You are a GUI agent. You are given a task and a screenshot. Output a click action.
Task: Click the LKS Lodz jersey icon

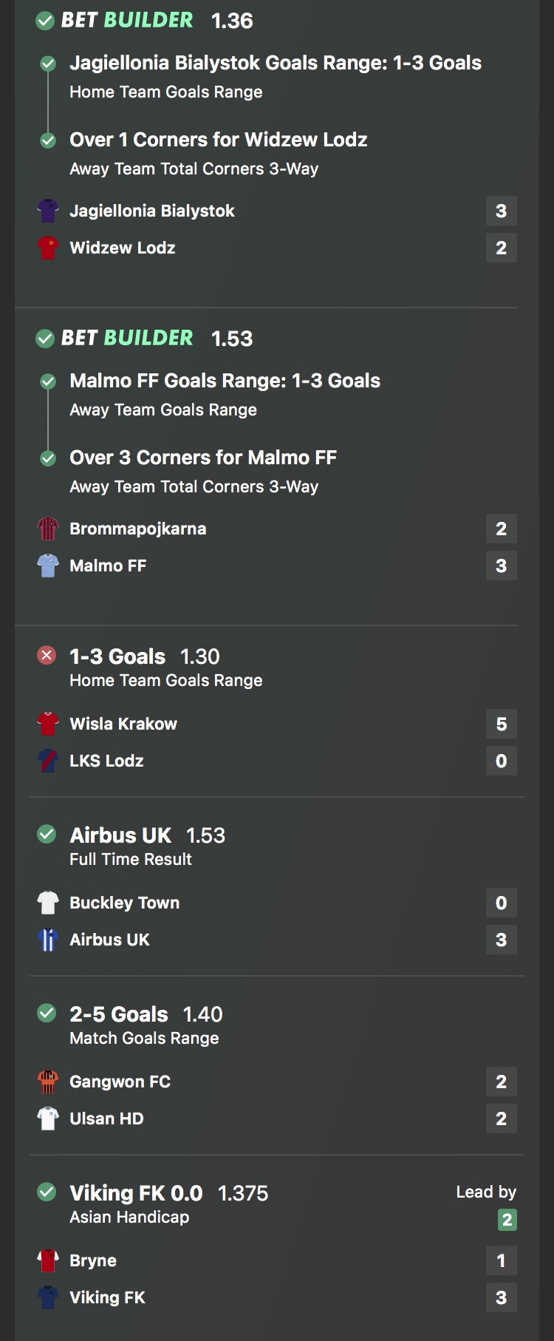48,761
